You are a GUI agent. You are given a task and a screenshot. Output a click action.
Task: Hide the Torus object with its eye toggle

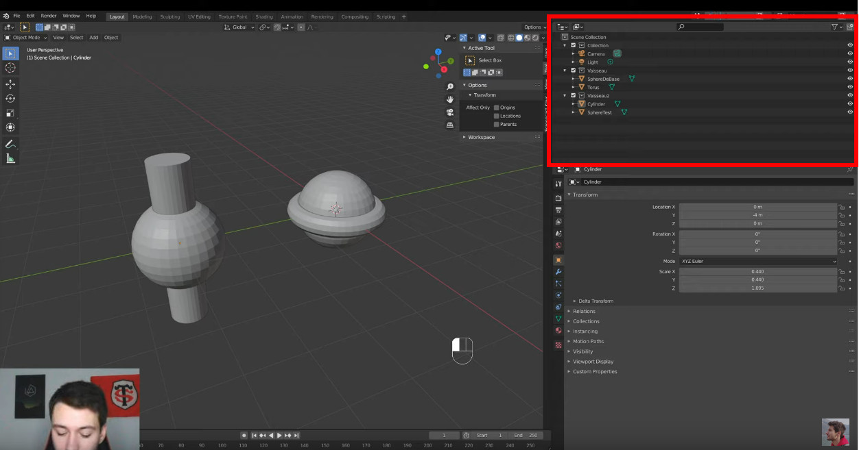pyautogui.click(x=850, y=87)
